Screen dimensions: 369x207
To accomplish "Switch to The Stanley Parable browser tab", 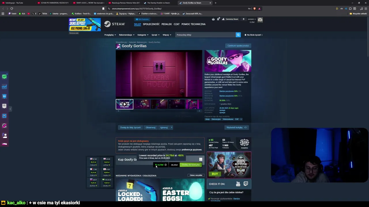I will click(159, 3).
